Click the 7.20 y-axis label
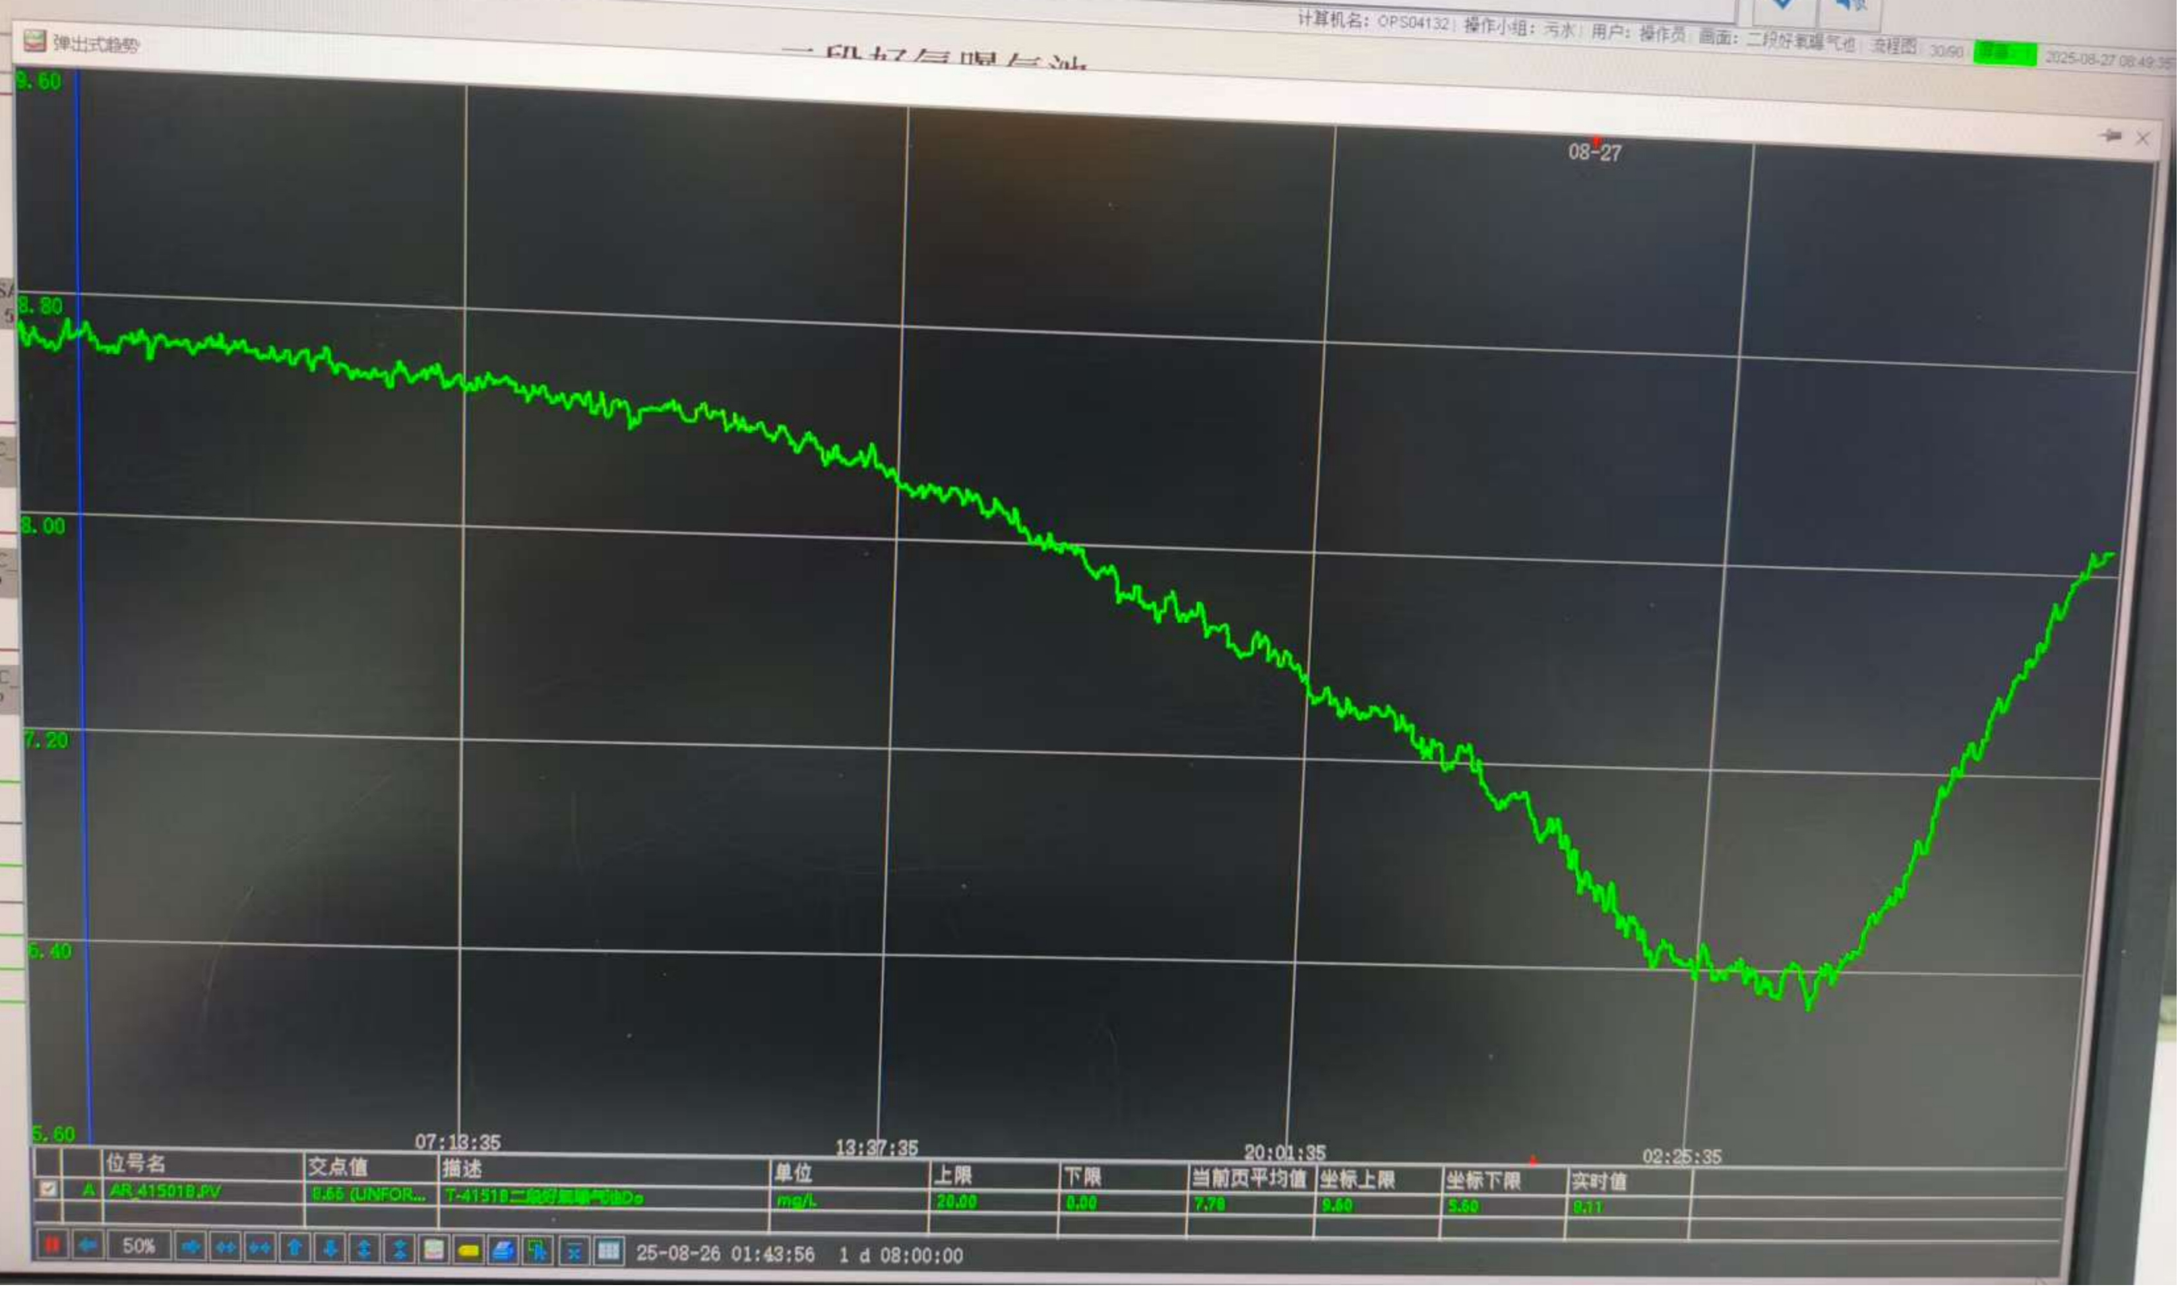Image resolution: width=2178 pixels, height=1289 pixels. pyautogui.click(x=45, y=740)
